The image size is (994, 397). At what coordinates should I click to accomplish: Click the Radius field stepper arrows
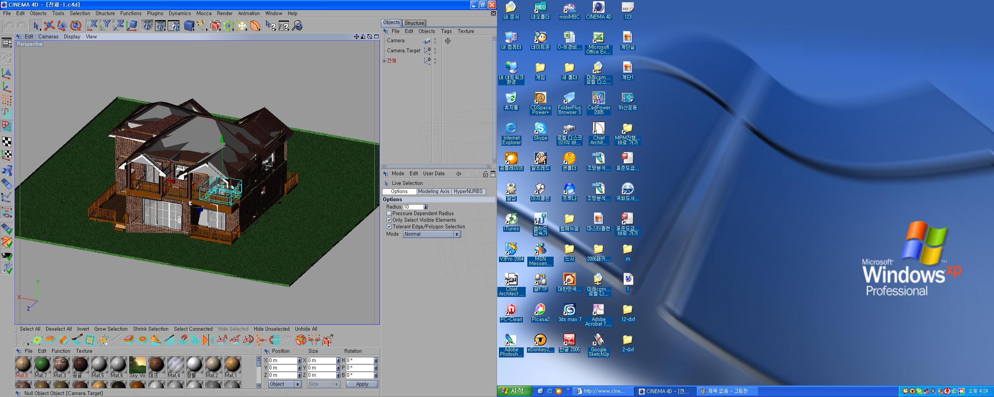click(426, 207)
